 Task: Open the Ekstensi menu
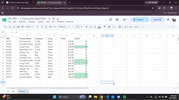click(61, 22)
